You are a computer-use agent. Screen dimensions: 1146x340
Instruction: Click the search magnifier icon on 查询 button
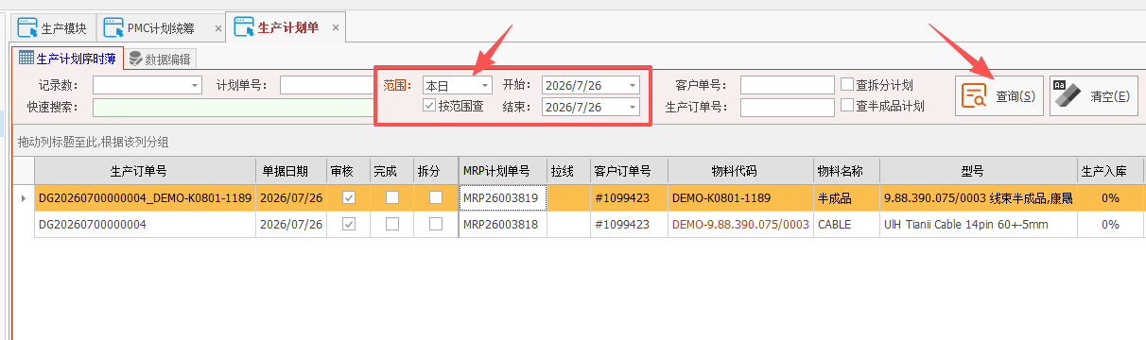pos(974,95)
